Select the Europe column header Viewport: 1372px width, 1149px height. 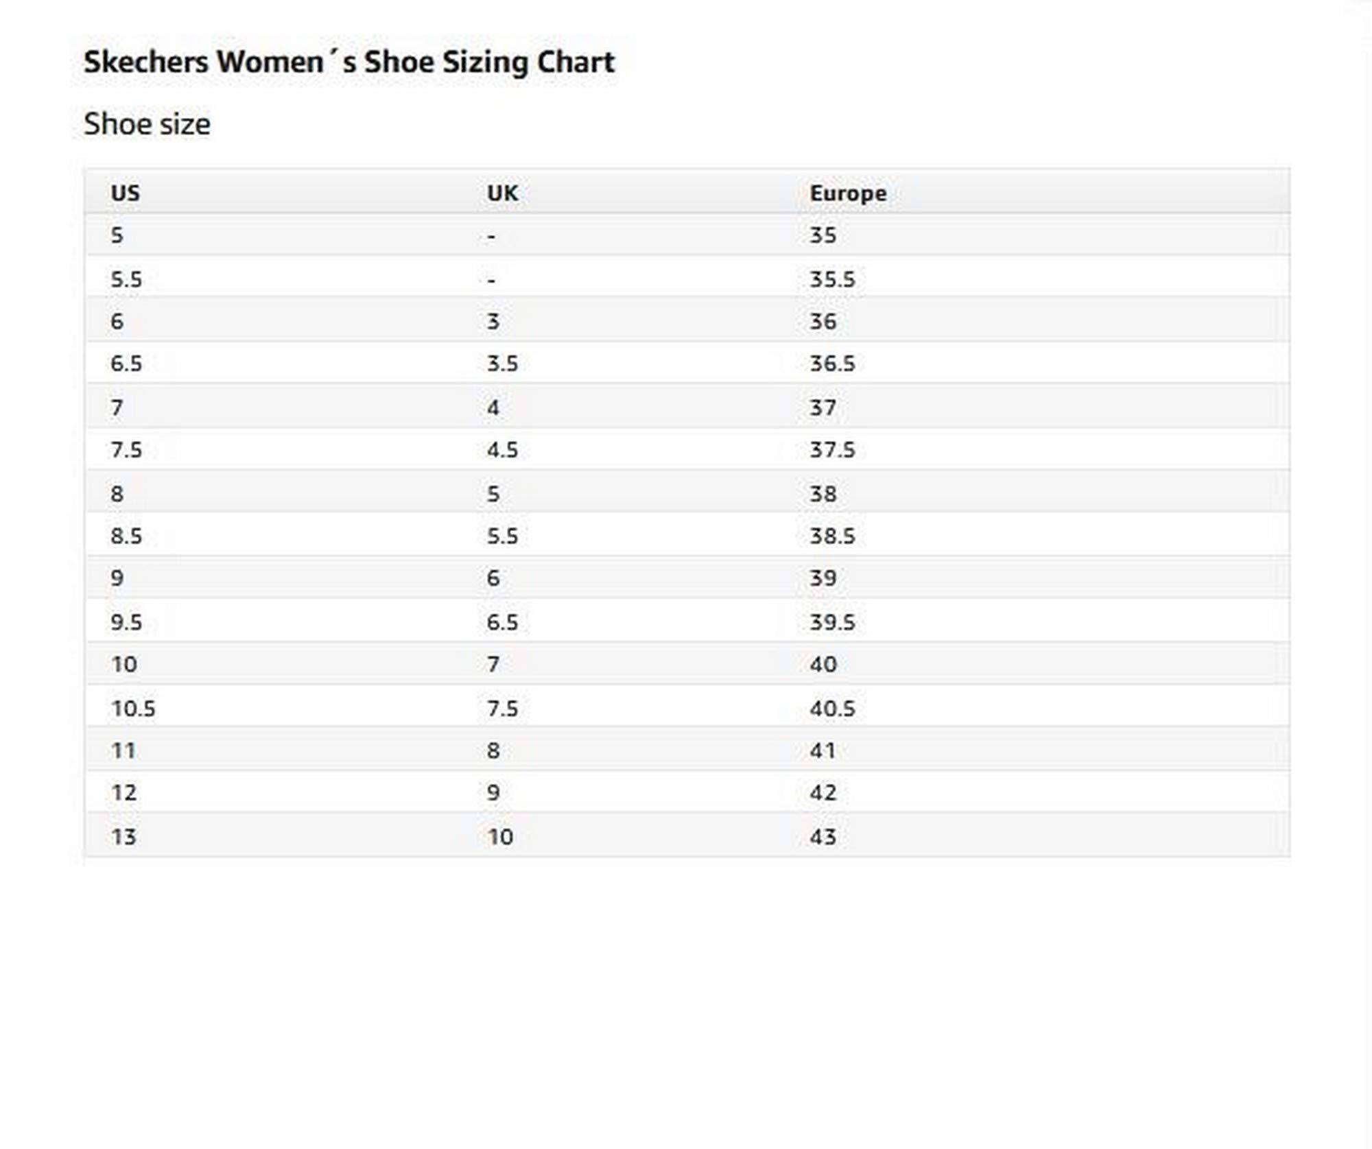pyautogui.click(x=847, y=193)
